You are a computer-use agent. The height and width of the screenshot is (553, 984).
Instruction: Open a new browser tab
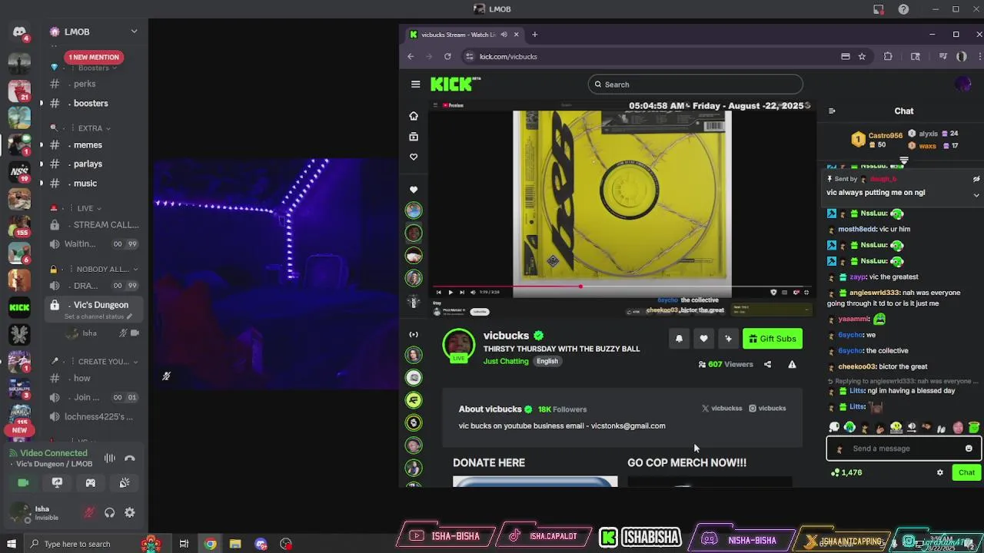[x=534, y=35]
